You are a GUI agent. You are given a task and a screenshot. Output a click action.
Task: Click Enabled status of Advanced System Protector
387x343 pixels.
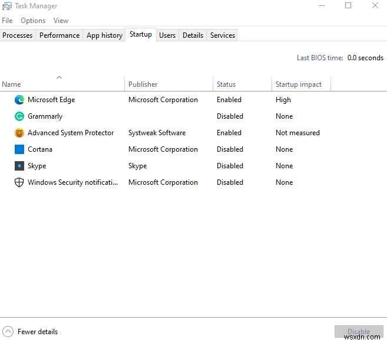(x=229, y=133)
